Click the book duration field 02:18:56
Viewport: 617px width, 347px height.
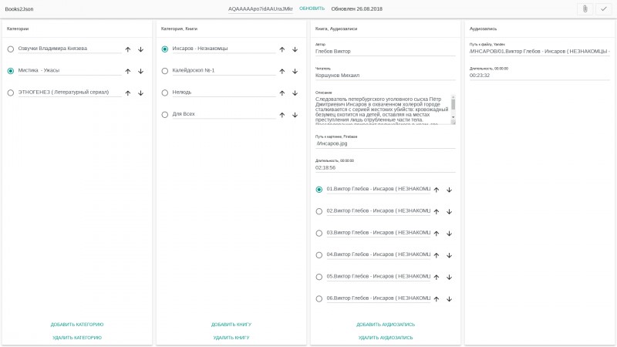tap(386, 167)
